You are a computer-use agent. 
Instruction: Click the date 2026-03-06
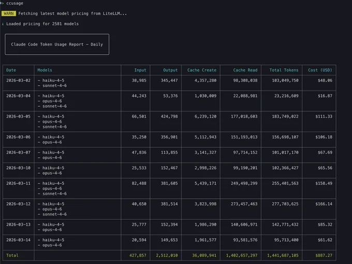[18, 137]
